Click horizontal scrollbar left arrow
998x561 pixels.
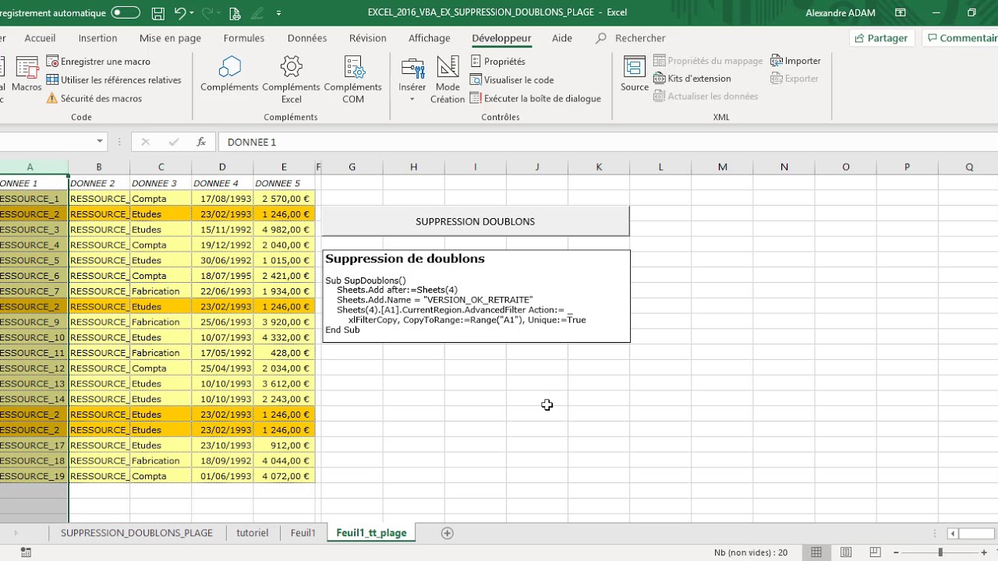[953, 534]
